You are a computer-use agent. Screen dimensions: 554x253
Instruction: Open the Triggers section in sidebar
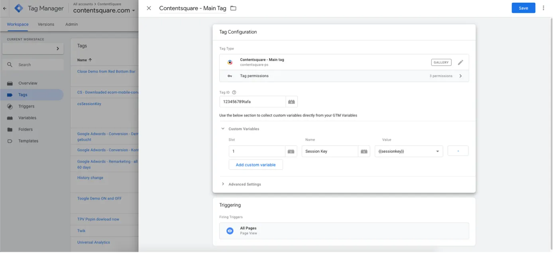26,106
